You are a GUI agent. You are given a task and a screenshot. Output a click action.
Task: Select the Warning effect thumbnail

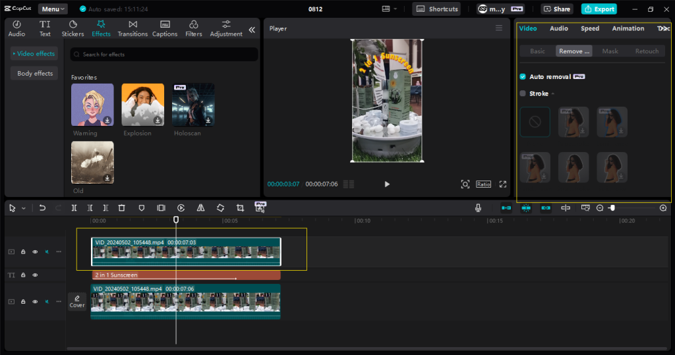pos(92,105)
